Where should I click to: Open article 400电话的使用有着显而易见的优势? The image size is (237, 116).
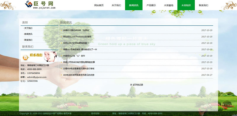pyautogui.click(x=79, y=75)
